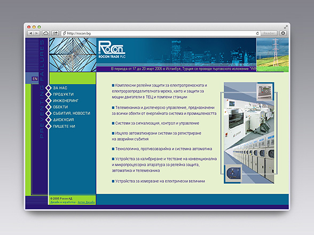Open the ЗА НАС menu item

60,88
